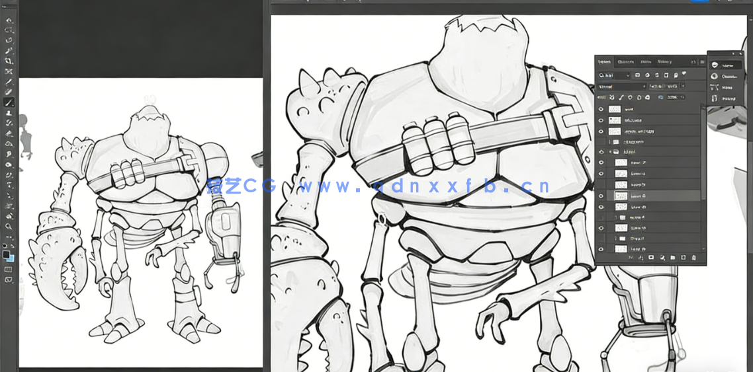Screen dimensions: 753x372
Task: Hide the topmost layer using its eye icon
Action: (x=601, y=110)
